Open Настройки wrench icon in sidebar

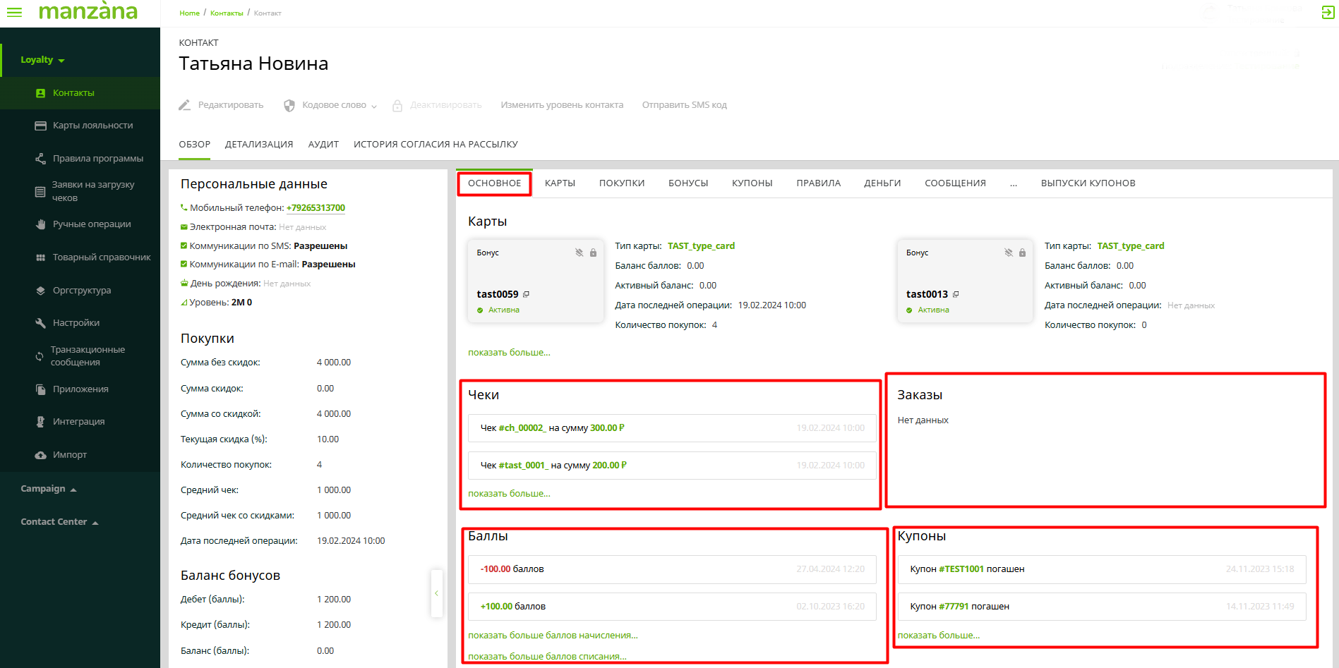click(40, 323)
